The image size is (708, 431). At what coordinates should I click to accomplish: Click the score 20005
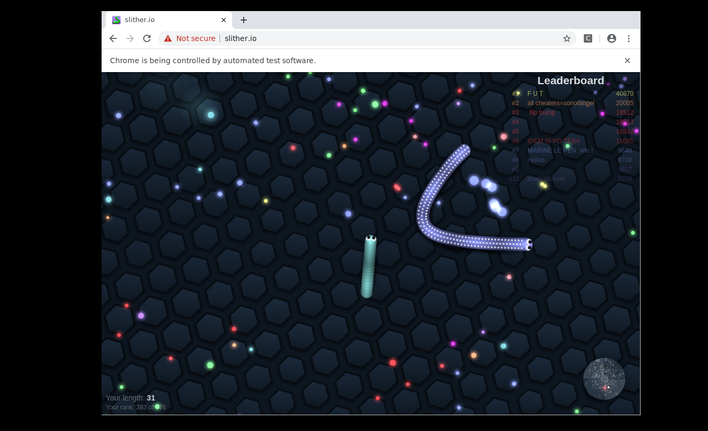point(625,103)
